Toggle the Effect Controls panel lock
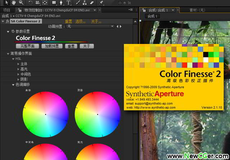Screen dimensions: 230x160 click(20, 10)
